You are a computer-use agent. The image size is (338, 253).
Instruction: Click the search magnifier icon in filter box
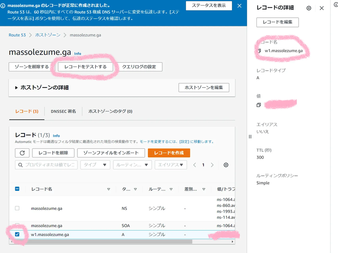point(20,165)
